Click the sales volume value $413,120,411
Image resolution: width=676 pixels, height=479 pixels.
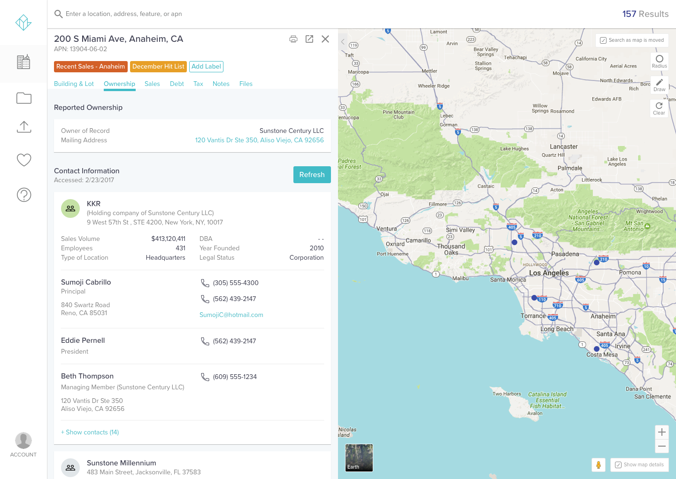click(168, 239)
